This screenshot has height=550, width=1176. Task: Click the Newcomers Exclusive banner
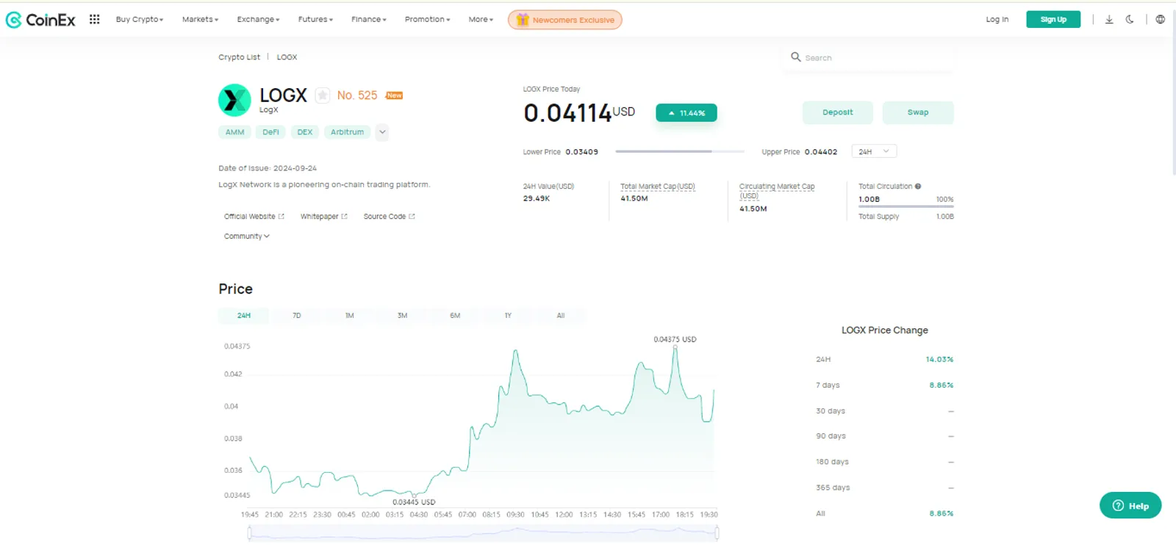point(564,20)
